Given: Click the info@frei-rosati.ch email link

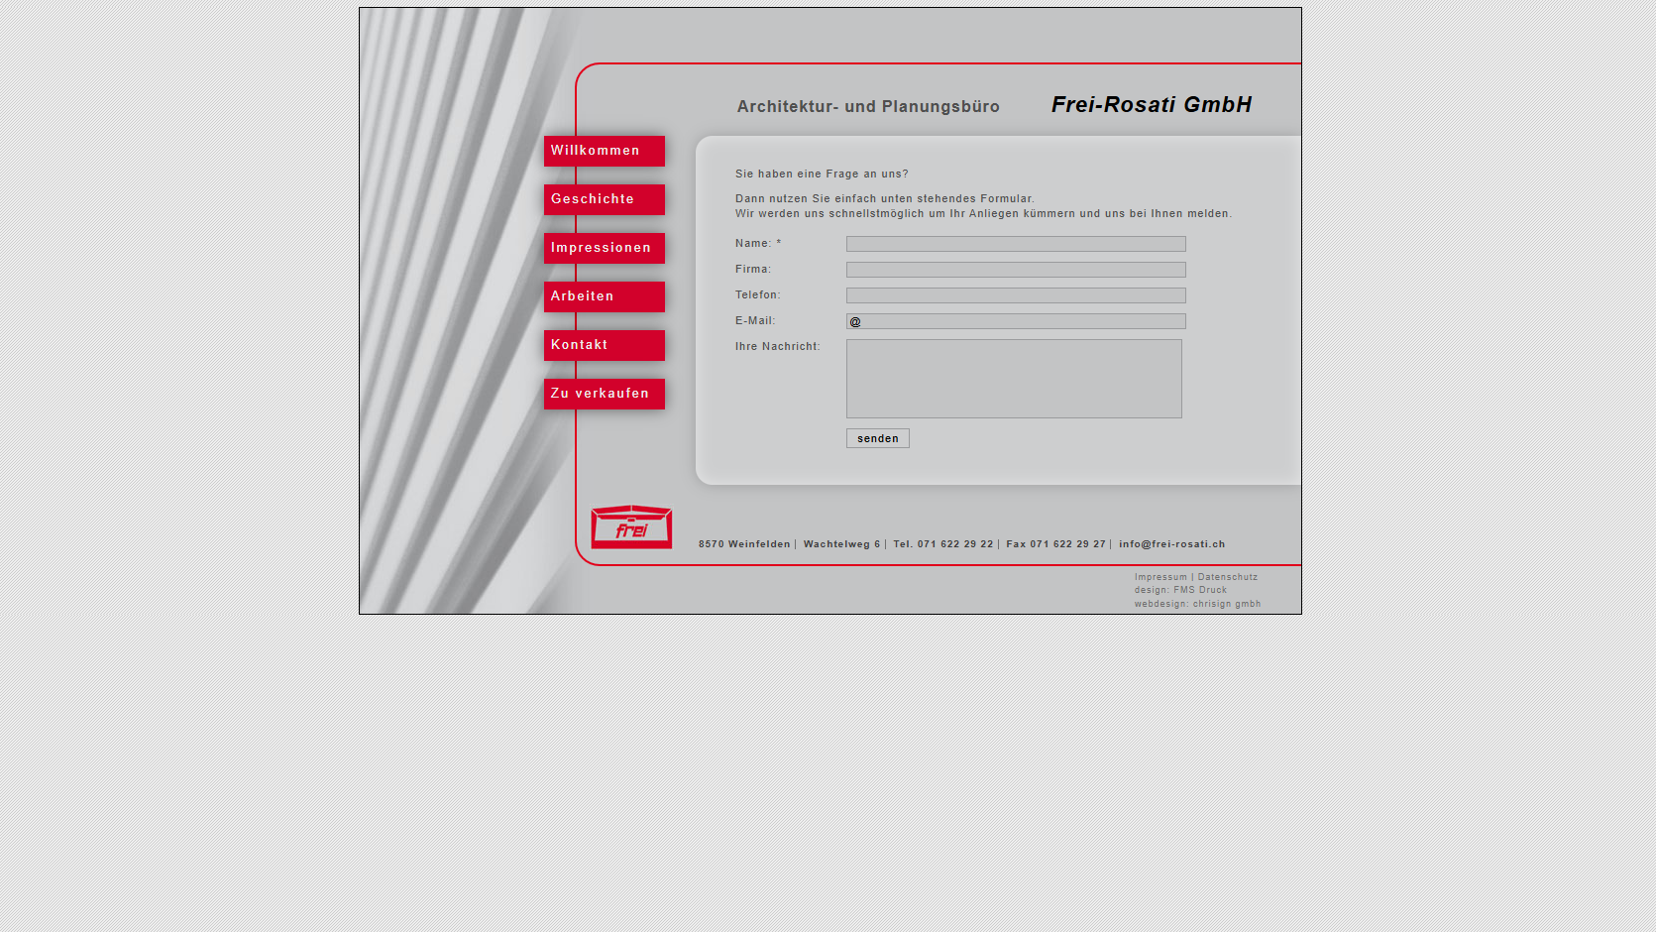Looking at the screenshot, I should point(1172,544).
